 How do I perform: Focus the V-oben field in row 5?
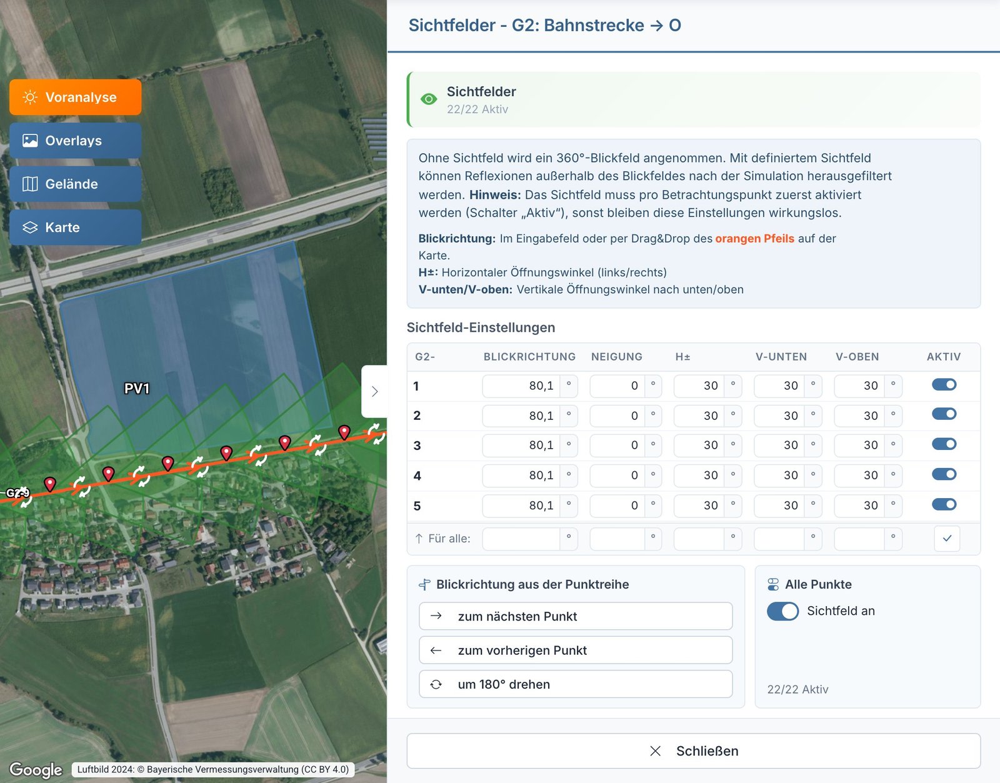pyautogui.click(x=859, y=506)
